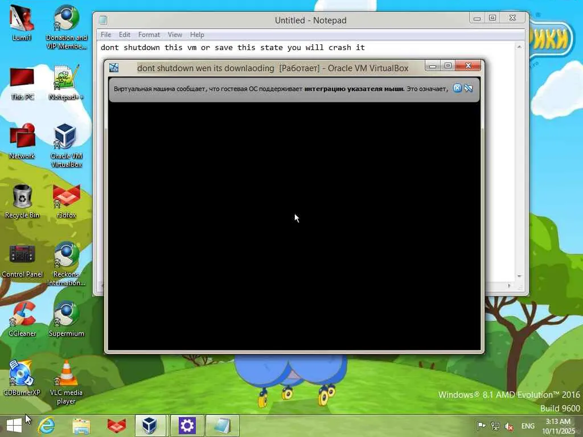Minimize the VirtualBox VM window
This screenshot has height=437, width=583.
pos(433,66)
